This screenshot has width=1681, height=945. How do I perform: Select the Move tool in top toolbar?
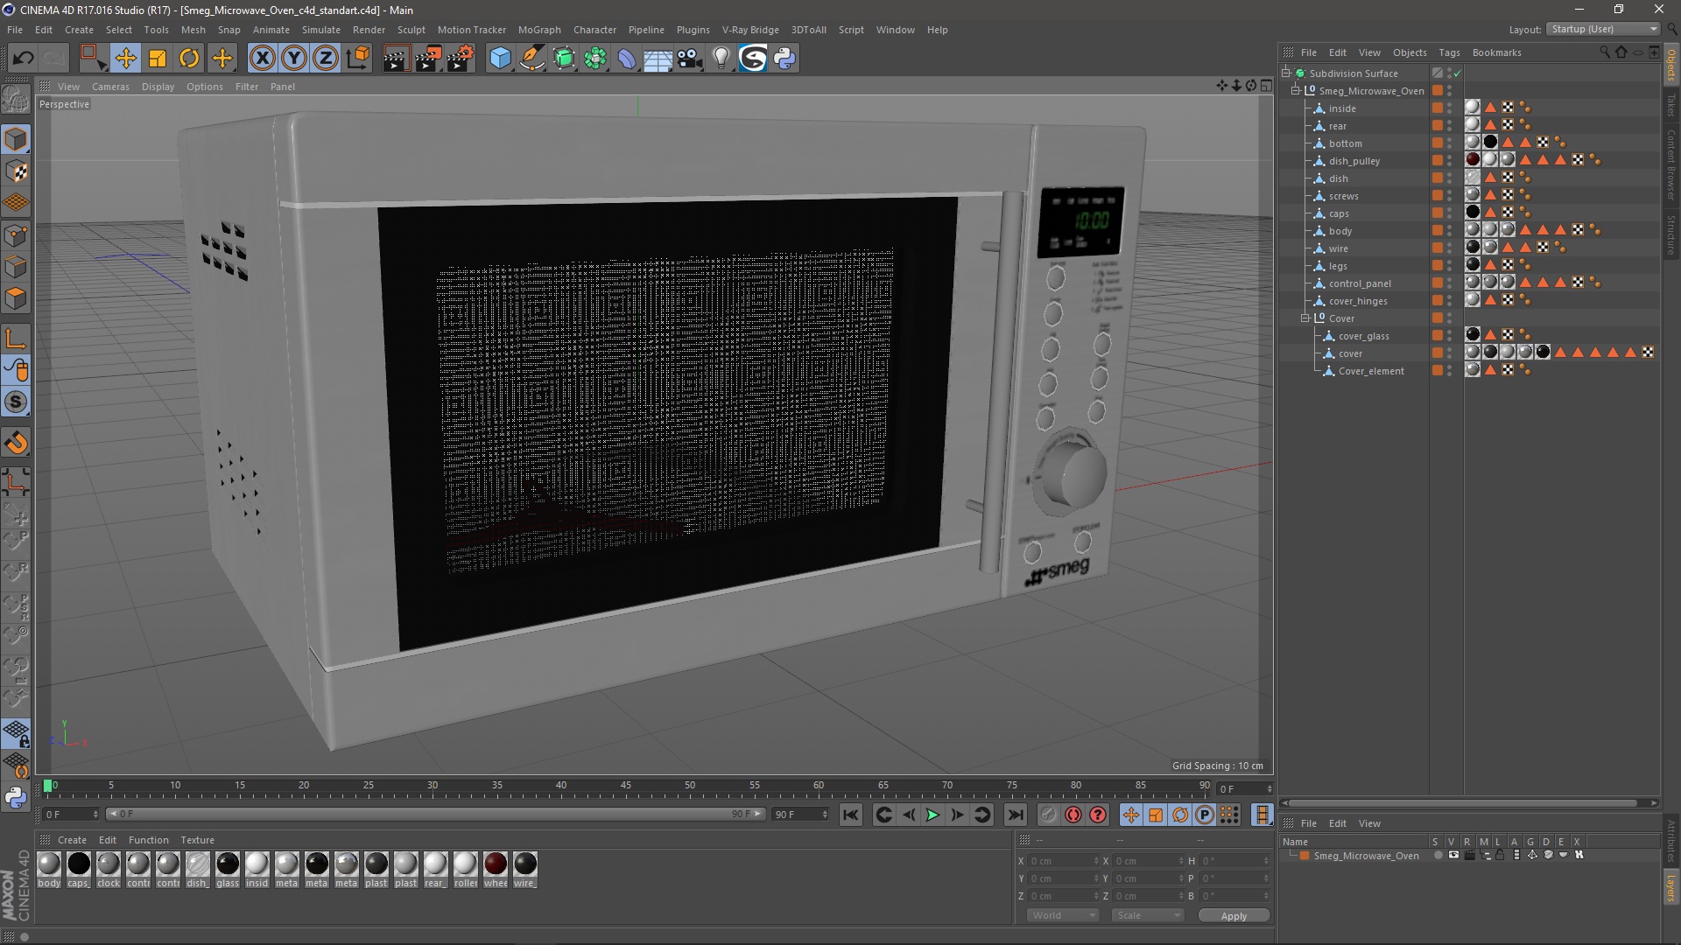(x=125, y=59)
